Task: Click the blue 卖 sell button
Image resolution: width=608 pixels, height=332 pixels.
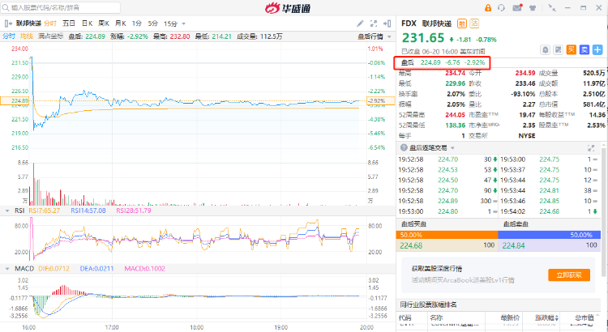Action: (584, 50)
